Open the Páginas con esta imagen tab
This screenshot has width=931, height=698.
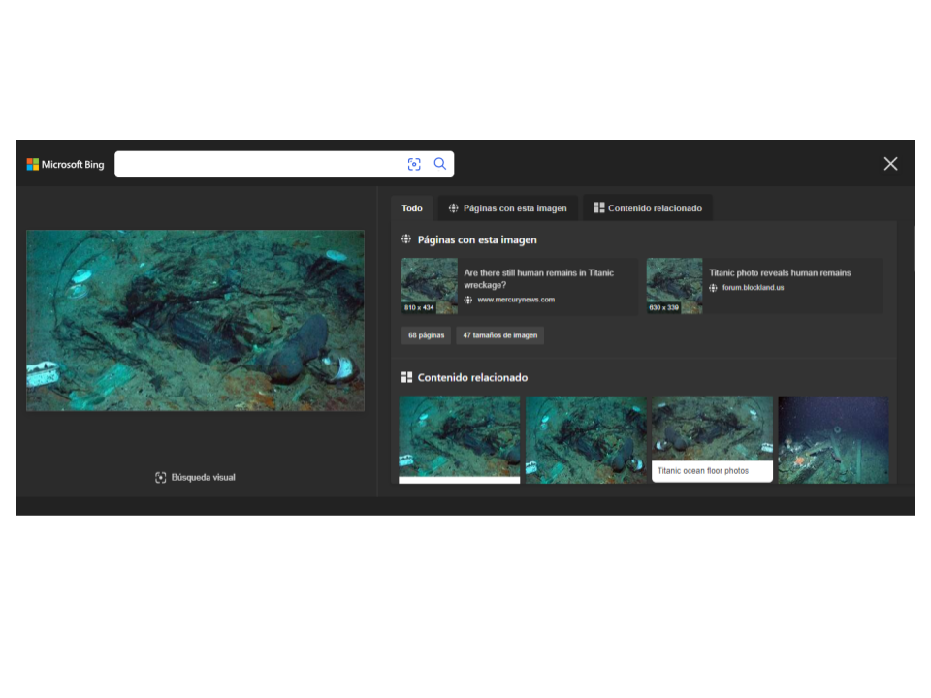[507, 208]
